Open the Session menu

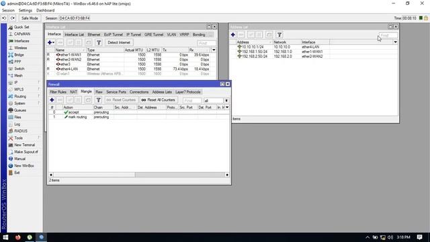pos(8,11)
